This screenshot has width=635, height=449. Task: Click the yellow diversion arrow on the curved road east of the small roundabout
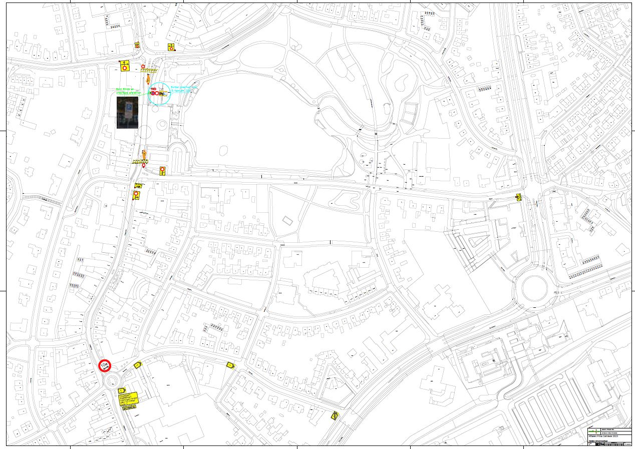click(230, 365)
